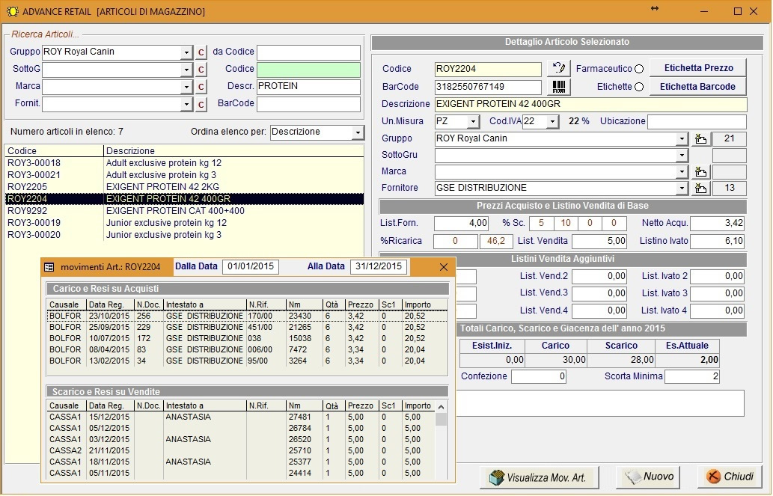Click the List.Forn. field showing 4,00
773x496 pixels.
click(x=462, y=224)
